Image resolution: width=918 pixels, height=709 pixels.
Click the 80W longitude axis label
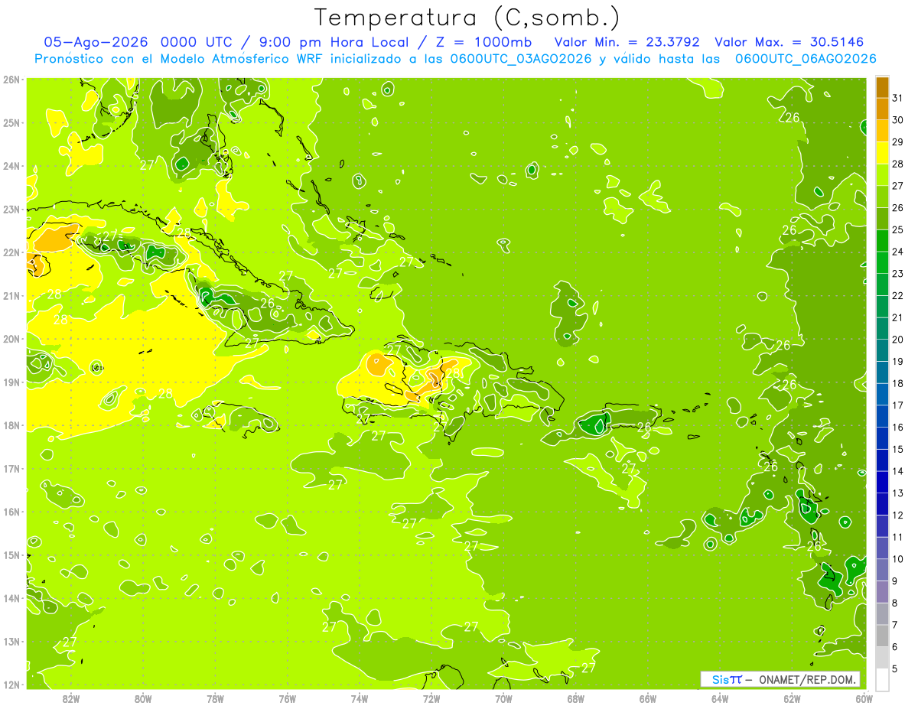point(143,698)
